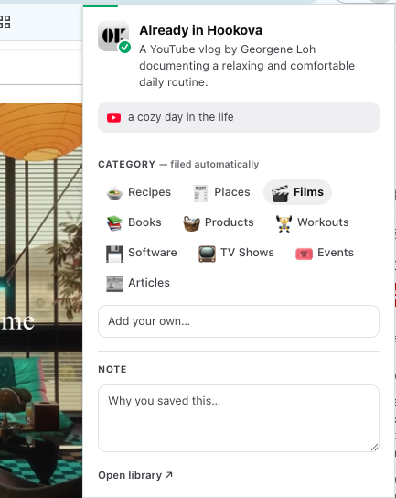Screen dimensions: 396x498
Task: Open the saved 'a cozy day in the life' item
Action: (239, 117)
